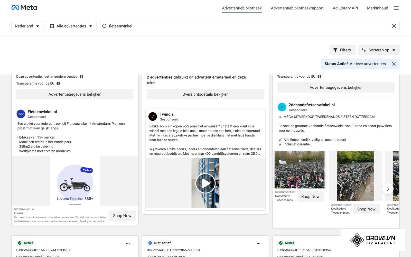
Task: Advance carousel with next arrow
Action: pyautogui.click(x=388, y=189)
